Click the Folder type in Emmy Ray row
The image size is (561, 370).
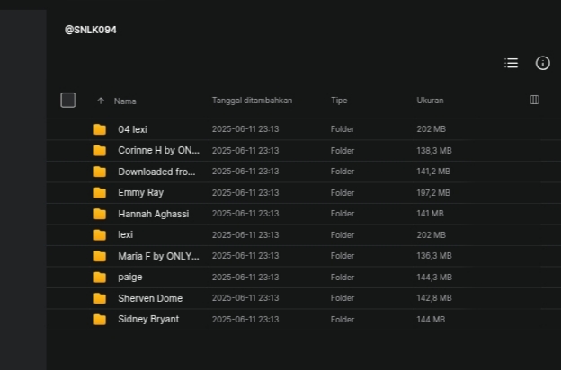click(x=343, y=193)
